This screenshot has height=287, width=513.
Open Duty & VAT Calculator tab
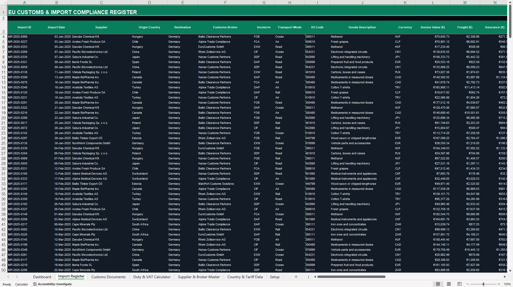(x=152, y=277)
